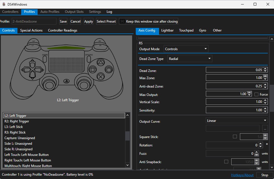Open the RS Output Mode dropdown
The height and width of the screenshot is (179, 274).
pos(186,49)
